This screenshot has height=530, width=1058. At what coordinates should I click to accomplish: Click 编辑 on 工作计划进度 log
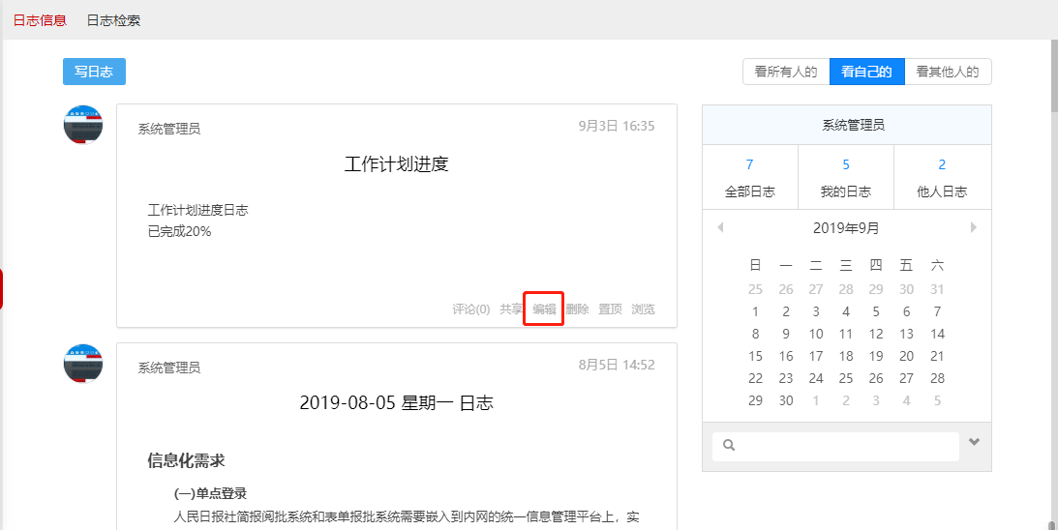[544, 309]
